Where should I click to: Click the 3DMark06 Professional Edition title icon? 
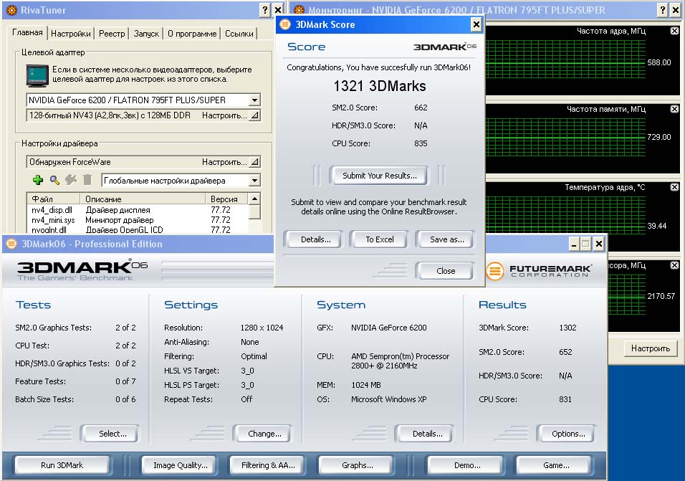pos(11,244)
